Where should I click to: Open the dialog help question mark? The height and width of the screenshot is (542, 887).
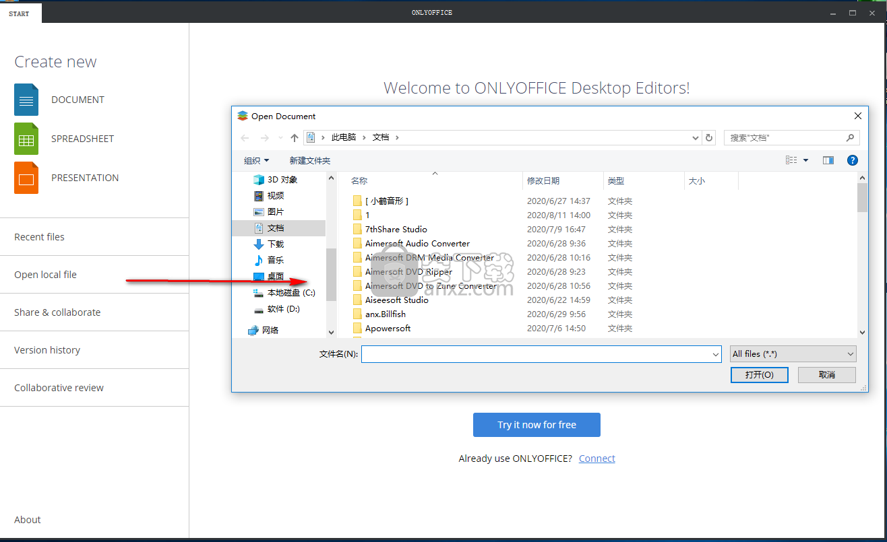tap(853, 160)
